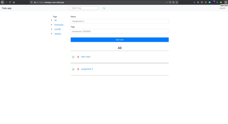Click the green extension icon in address bar
This screenshot has height=124, width=228.
click(x=173, y=2)
